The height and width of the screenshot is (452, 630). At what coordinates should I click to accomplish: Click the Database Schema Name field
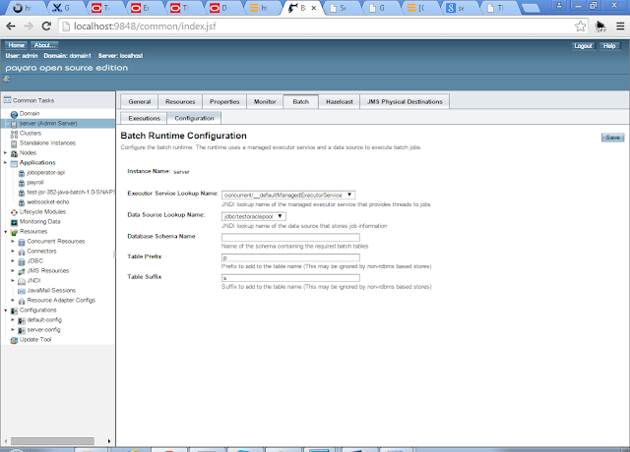(290, 238)
